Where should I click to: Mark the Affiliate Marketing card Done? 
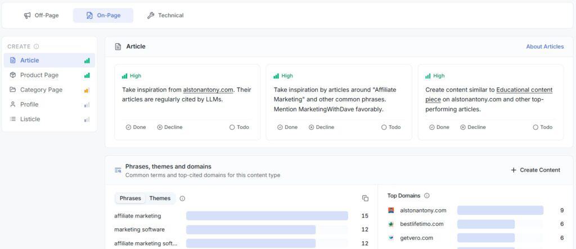click(x=287, y=127)
